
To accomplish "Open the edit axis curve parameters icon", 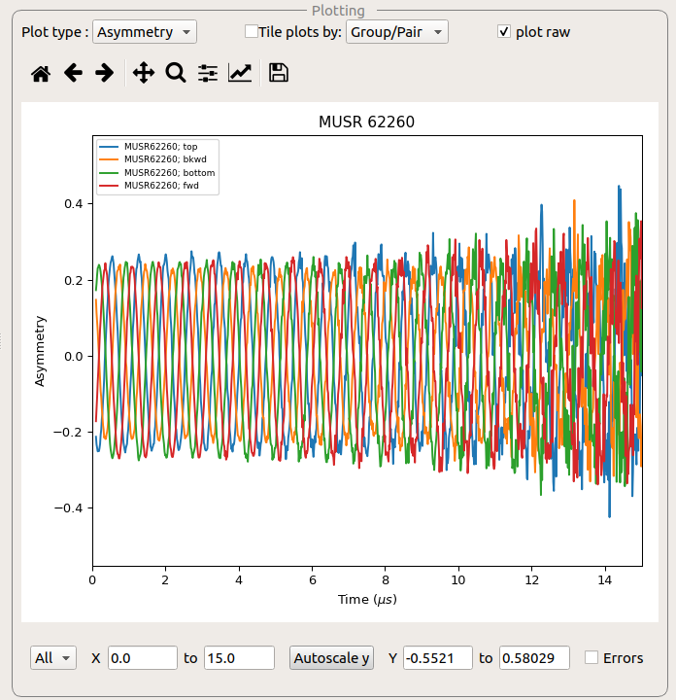I will point(240,73).
